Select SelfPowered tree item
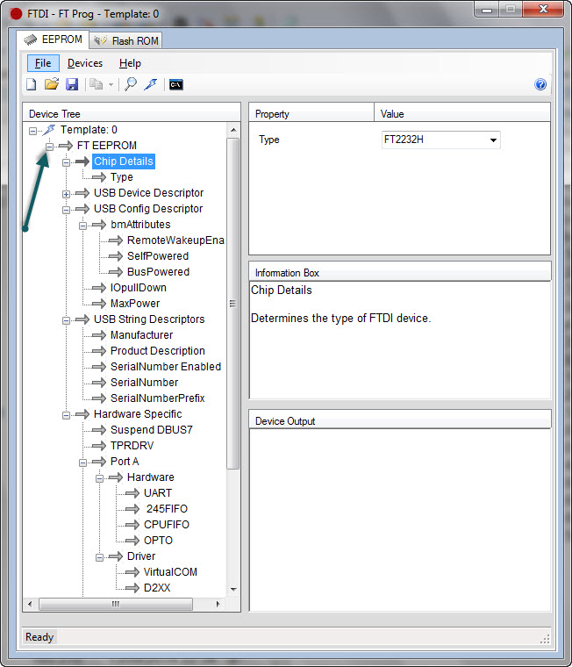The height and width of the screenshot is (667, 572). tap(158, 255)
